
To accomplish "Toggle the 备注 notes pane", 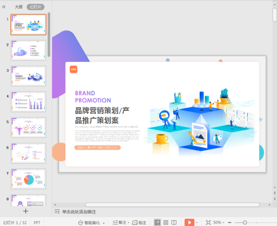I will click(x=120, y=222).
